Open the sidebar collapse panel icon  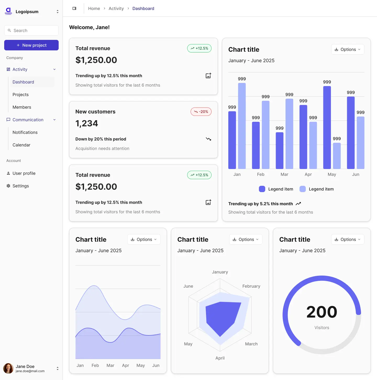click(74, 8)
